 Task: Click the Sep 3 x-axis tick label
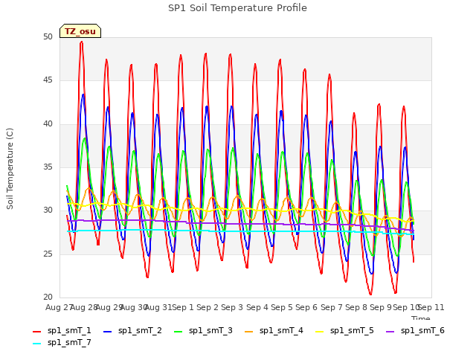click(x=232, y=307)
